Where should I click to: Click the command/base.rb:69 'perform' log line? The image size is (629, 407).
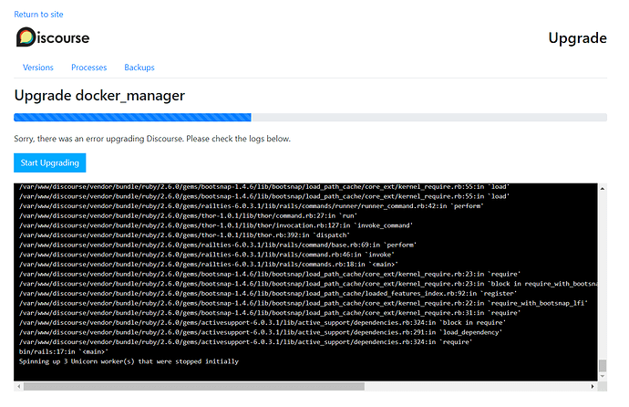pos(218,245)
